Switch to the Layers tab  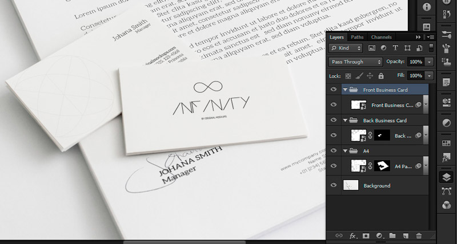click(x=336, y=37)
